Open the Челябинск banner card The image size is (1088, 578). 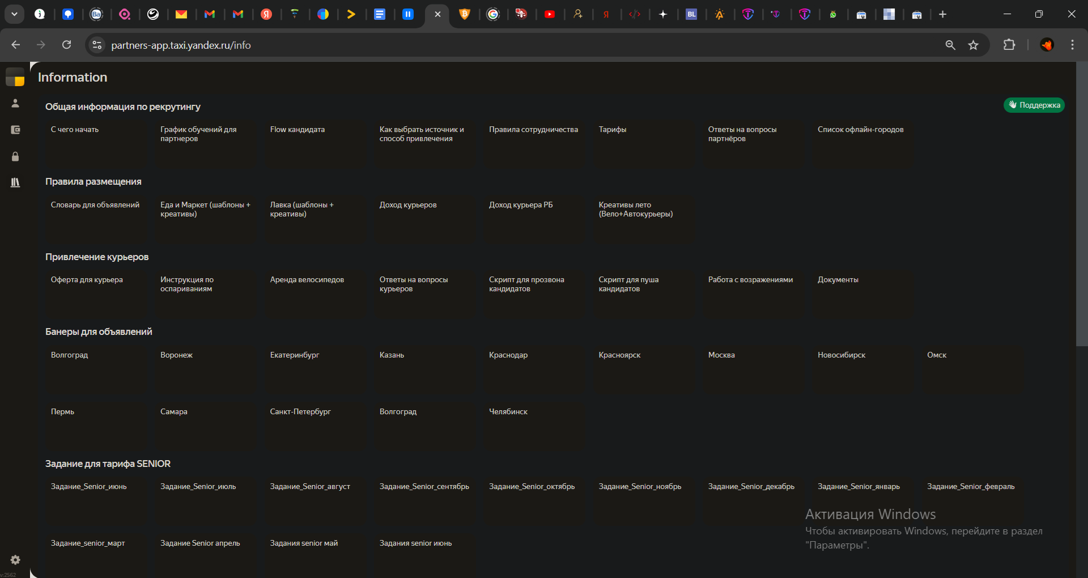tap(534, 426)
